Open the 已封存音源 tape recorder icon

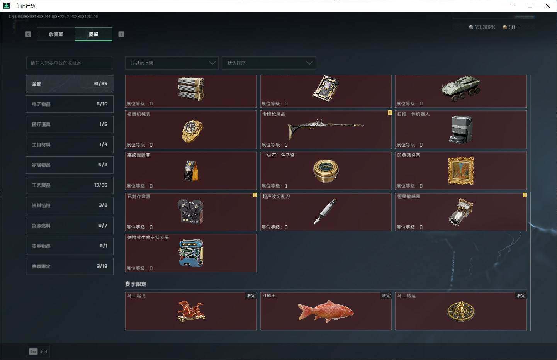pos(190,212)
